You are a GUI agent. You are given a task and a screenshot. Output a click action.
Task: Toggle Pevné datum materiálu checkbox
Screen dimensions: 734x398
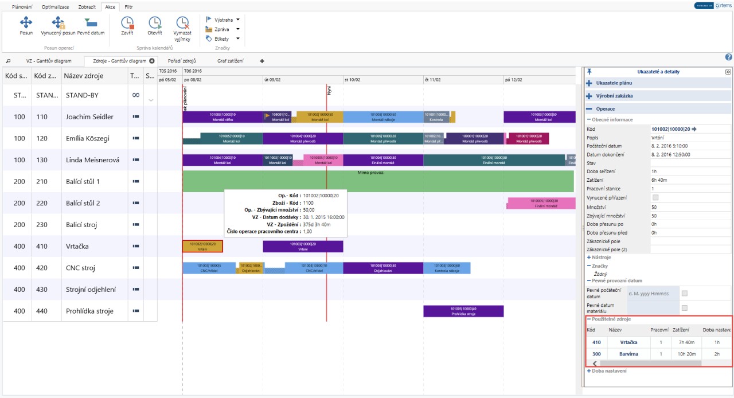point(684,308)
